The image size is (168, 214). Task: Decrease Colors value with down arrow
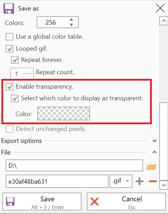tap(71, 25)
